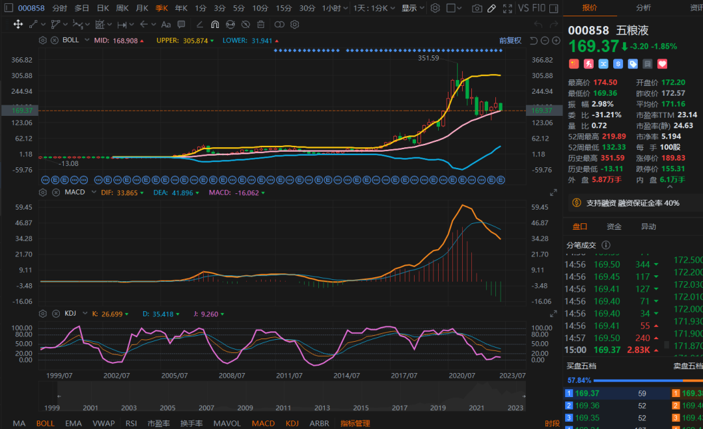Select the magnet snap drawing tool

coord(215,24)
